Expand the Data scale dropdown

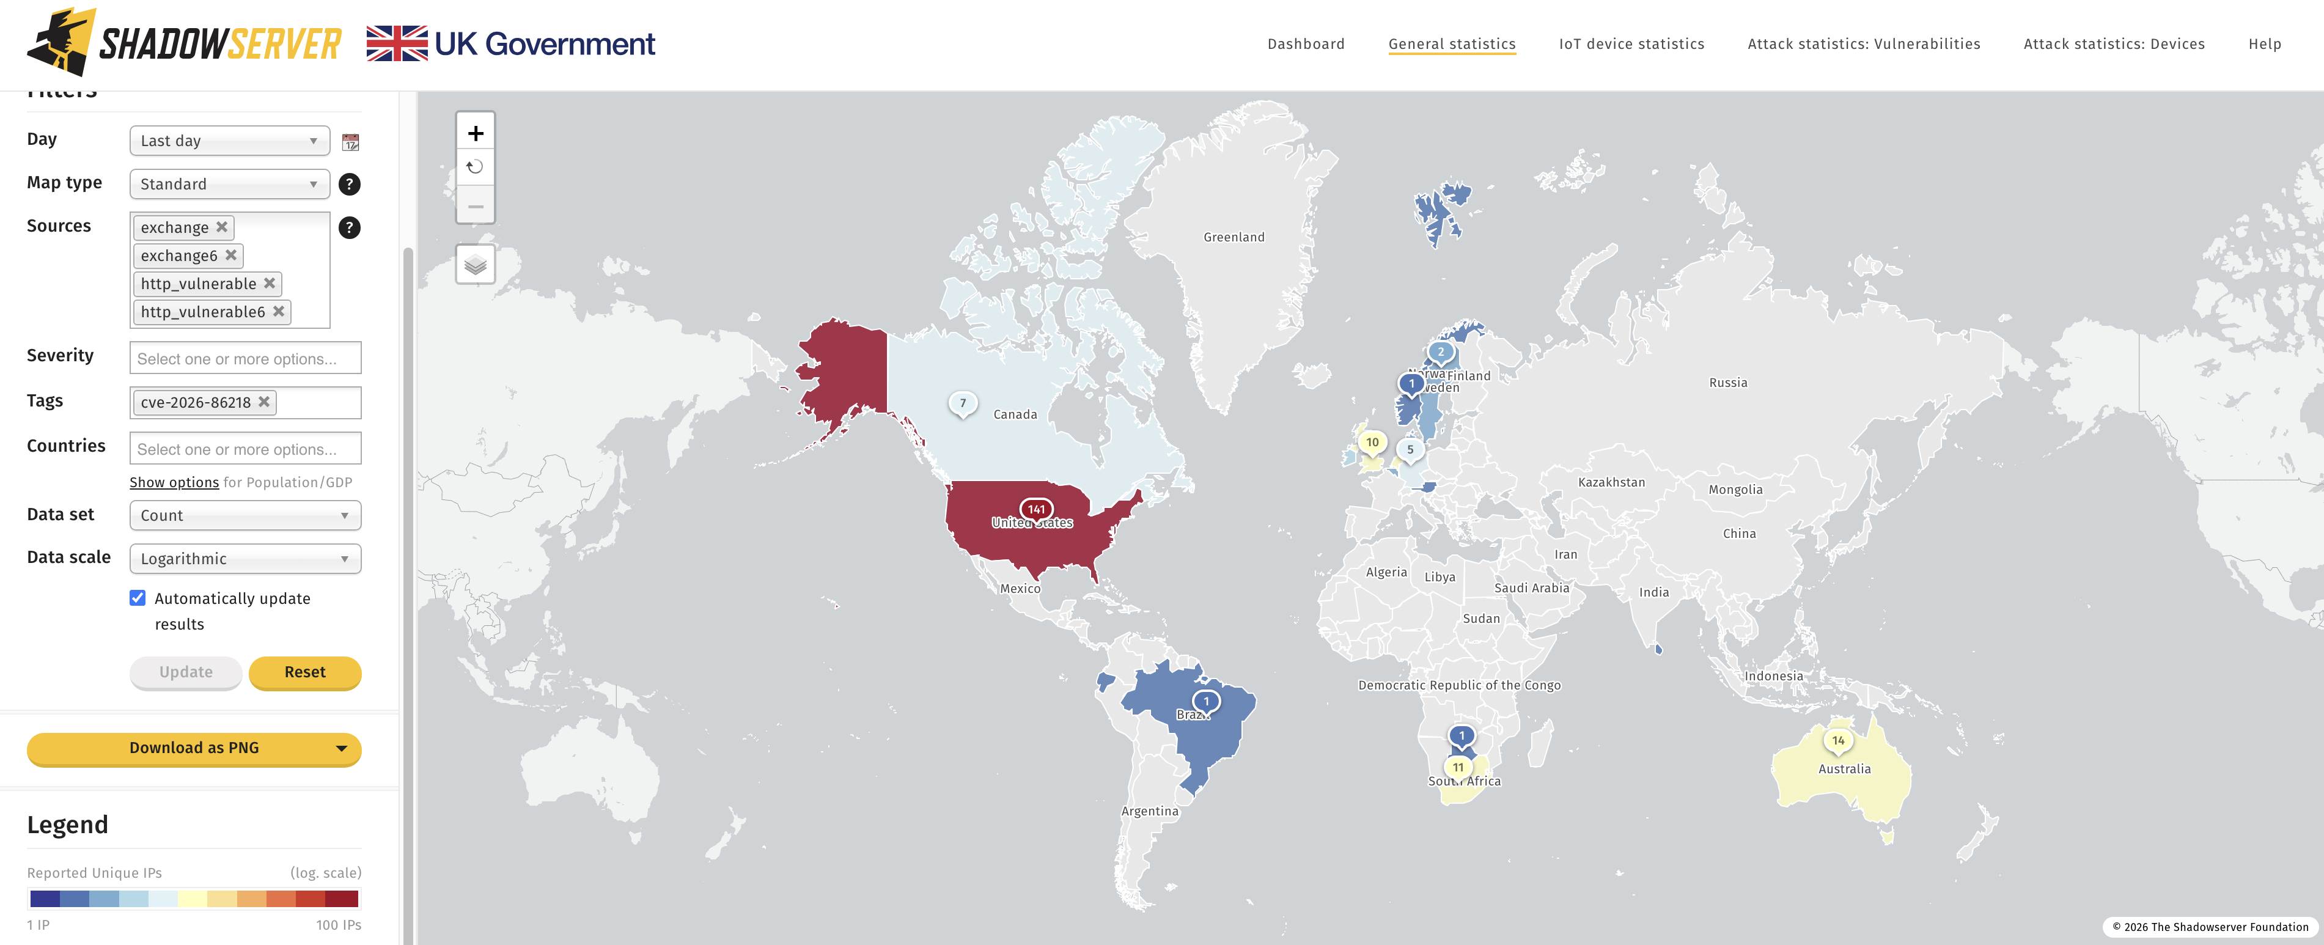(x=245, y=559)
